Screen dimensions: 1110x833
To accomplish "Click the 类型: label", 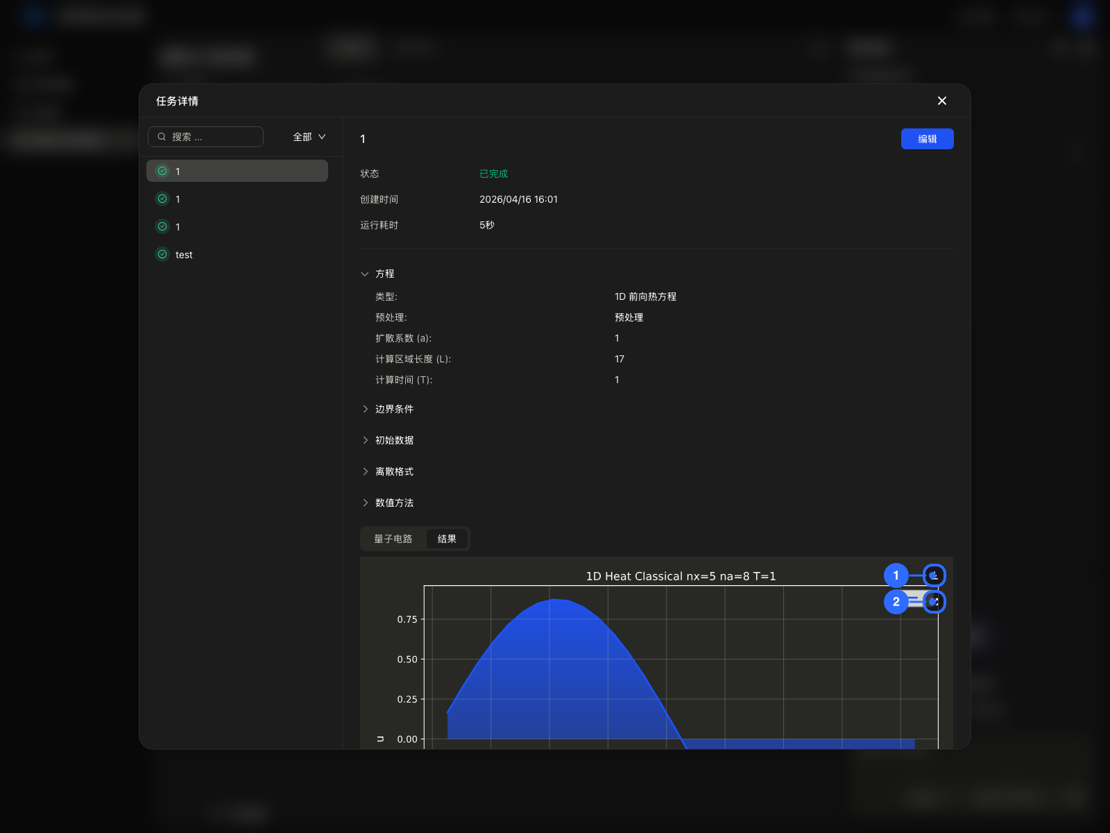I will tap(386, 296).
